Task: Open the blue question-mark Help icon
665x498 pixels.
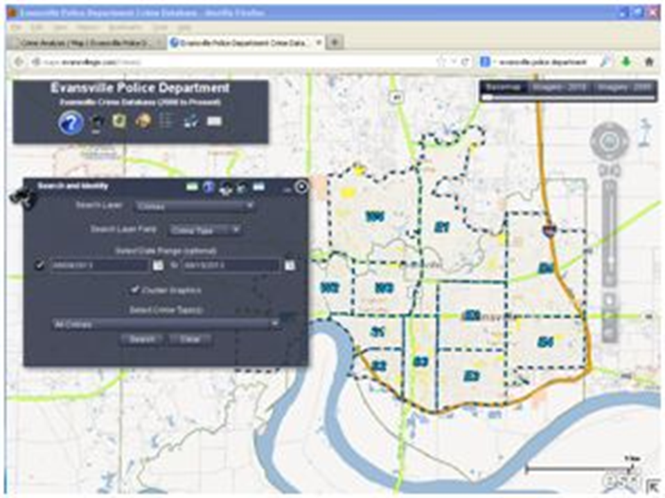Action: coord(71,123)
